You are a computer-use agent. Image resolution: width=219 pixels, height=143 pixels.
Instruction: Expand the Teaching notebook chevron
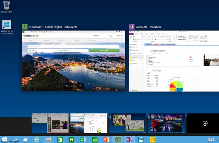[x=143, y=64]
